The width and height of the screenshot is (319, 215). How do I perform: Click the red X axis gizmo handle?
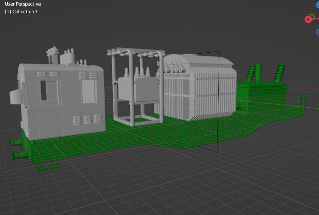tap(308, 19)
